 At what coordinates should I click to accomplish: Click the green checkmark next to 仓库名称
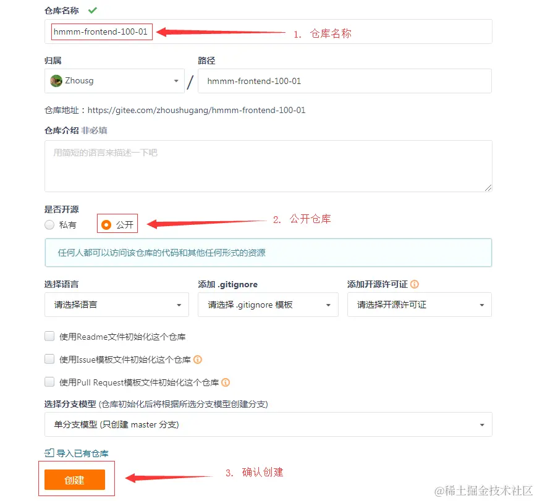click(x=93, y=11)
